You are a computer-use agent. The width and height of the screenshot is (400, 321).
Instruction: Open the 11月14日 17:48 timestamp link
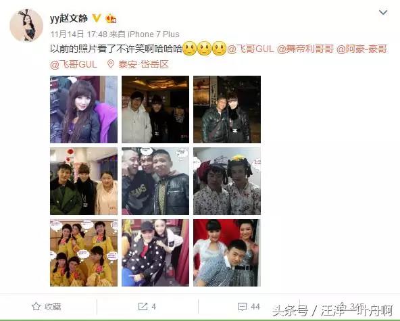pos(78,34)
